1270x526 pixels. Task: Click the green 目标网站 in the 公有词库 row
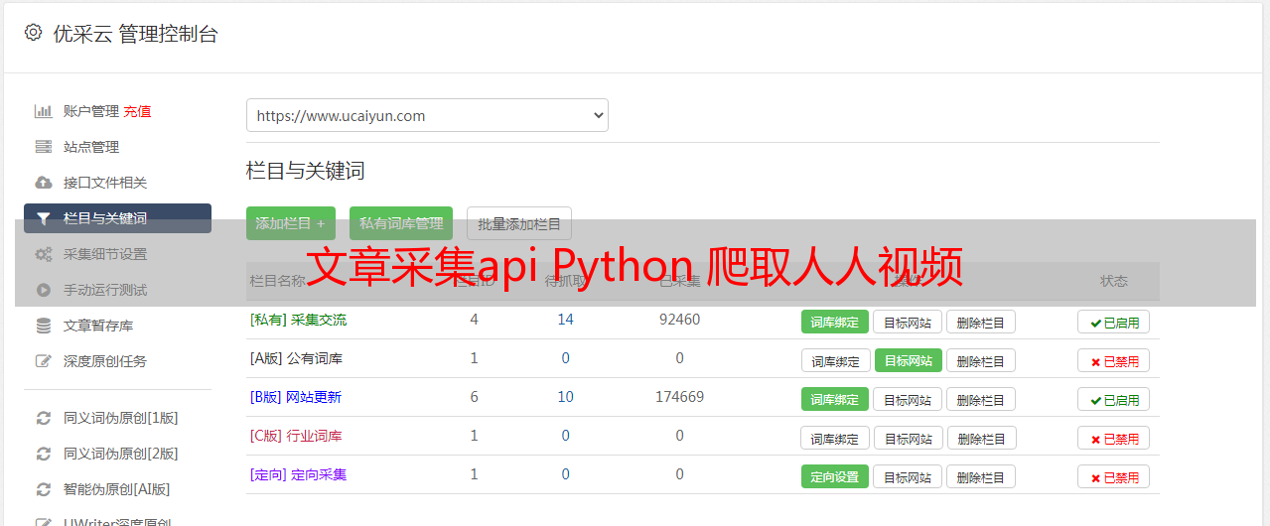pyautogui.click(x=909, y=360)
